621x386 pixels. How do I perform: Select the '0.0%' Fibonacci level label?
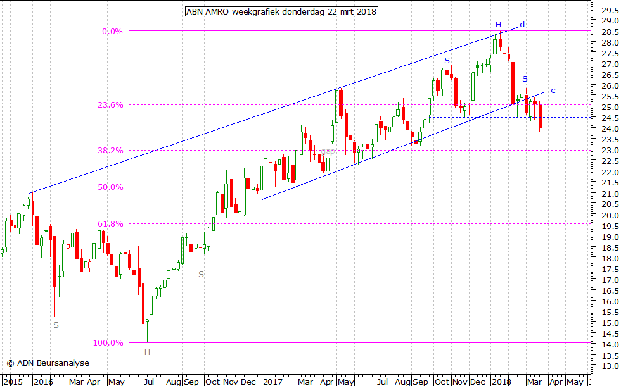(113, 32)
